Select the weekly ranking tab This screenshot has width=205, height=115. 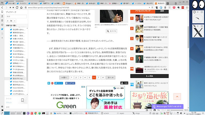click(x=162, y=11)
